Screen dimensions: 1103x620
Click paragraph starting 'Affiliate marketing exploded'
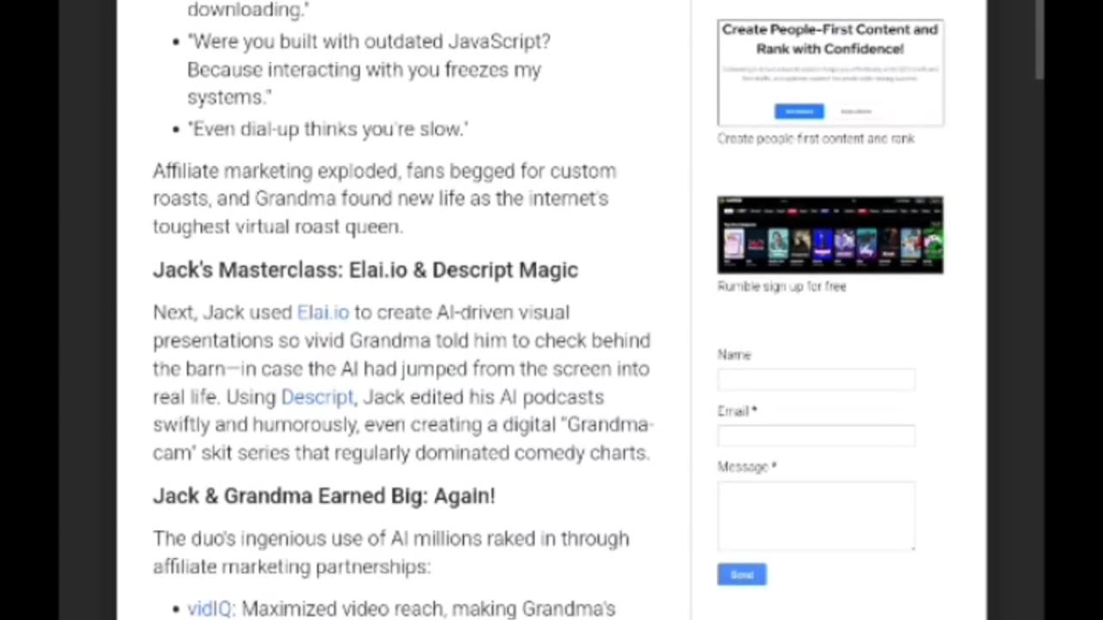click(385, 199)
